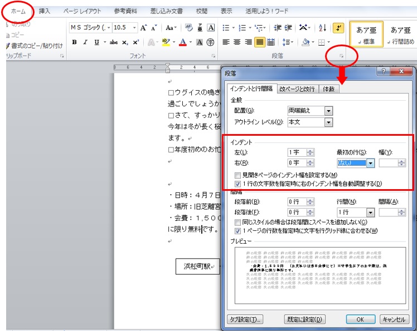Click the justify alignment icon
Viewport: 417px width, 331px height.
pos(260,42)
